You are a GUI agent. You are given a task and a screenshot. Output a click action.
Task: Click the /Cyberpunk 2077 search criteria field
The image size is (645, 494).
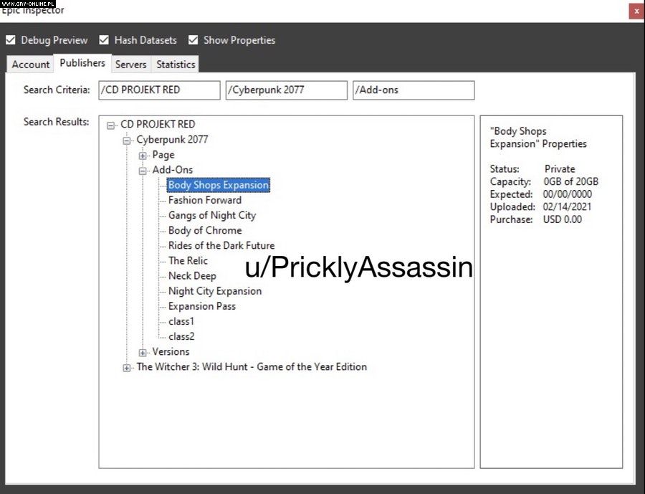pyautogui.click(x=286, y=90)
